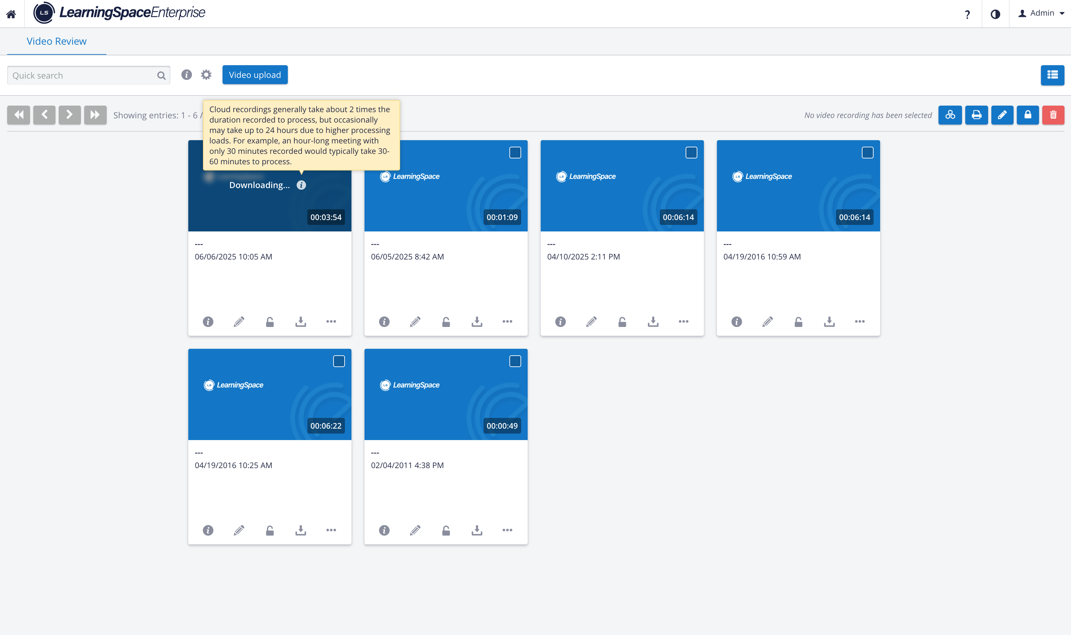Select the checkbox on the 04/10/2025 video
This screenshot has height=635, width=1071.
(691, 152)
